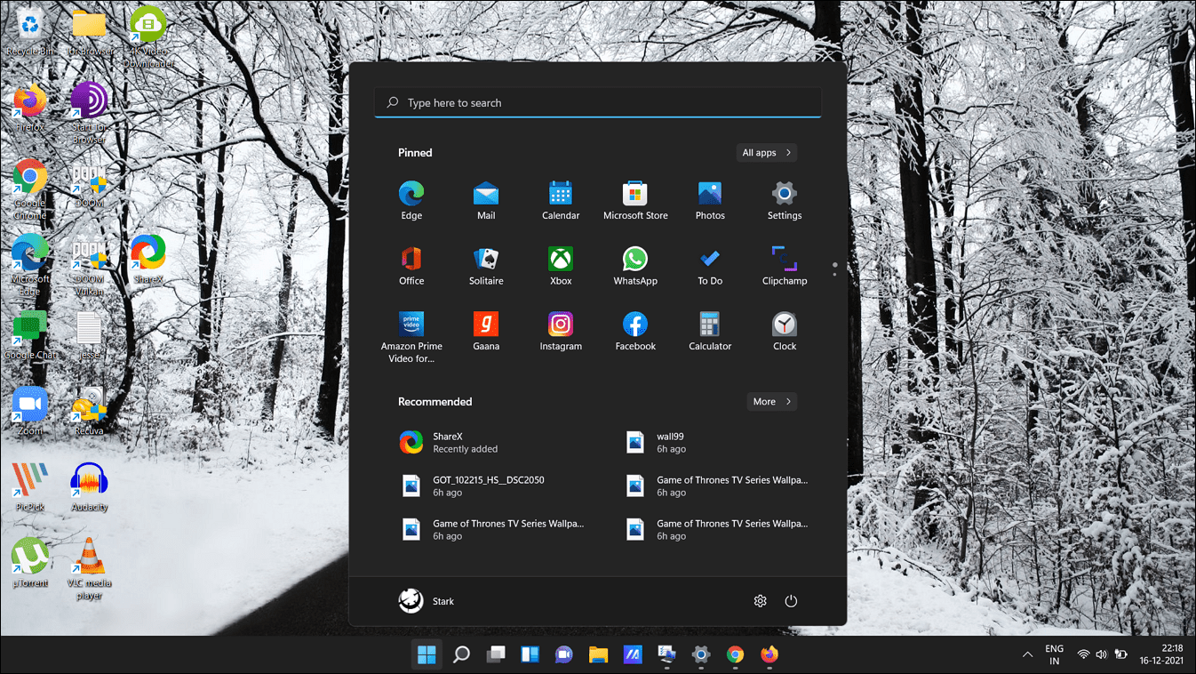This screenshot has width=1196, height=674.
Task: Select Google Chat desktop shortcut
Action: coord(30,336)
